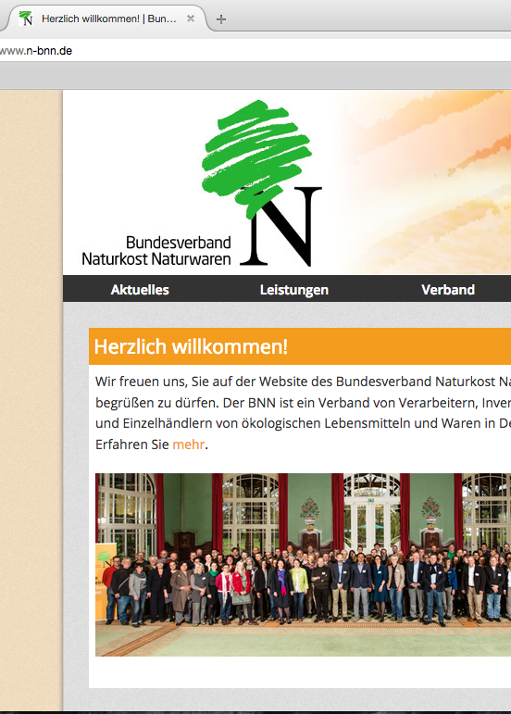Image resolution: width=511 pixels, height=714 pixels.
Task: Open the Aktuelles menu
Action: tap(140, 290)
